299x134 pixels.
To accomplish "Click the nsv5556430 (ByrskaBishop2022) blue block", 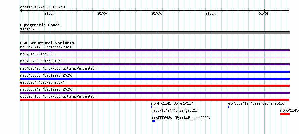I will pos(154,121).
